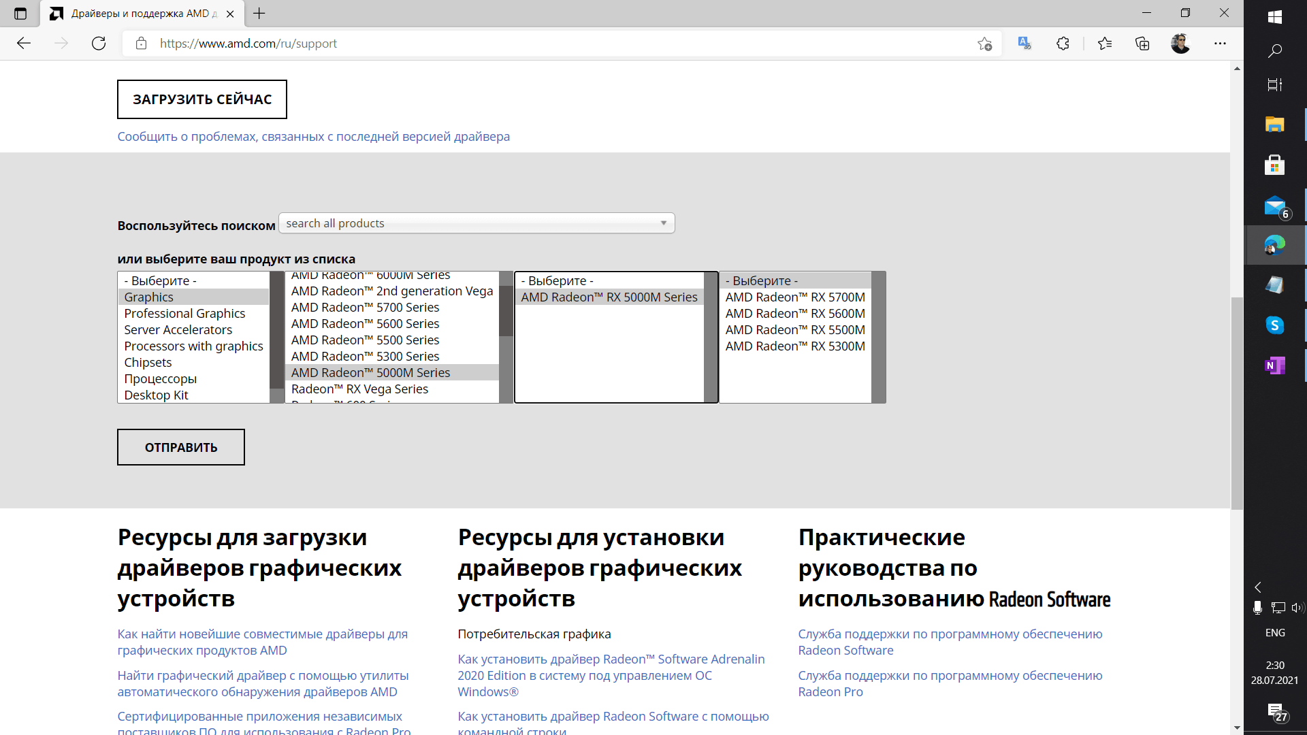Screen dimensions: 1307x735
Task: Select Chipsets in the category list
Action: coord(194,362)
